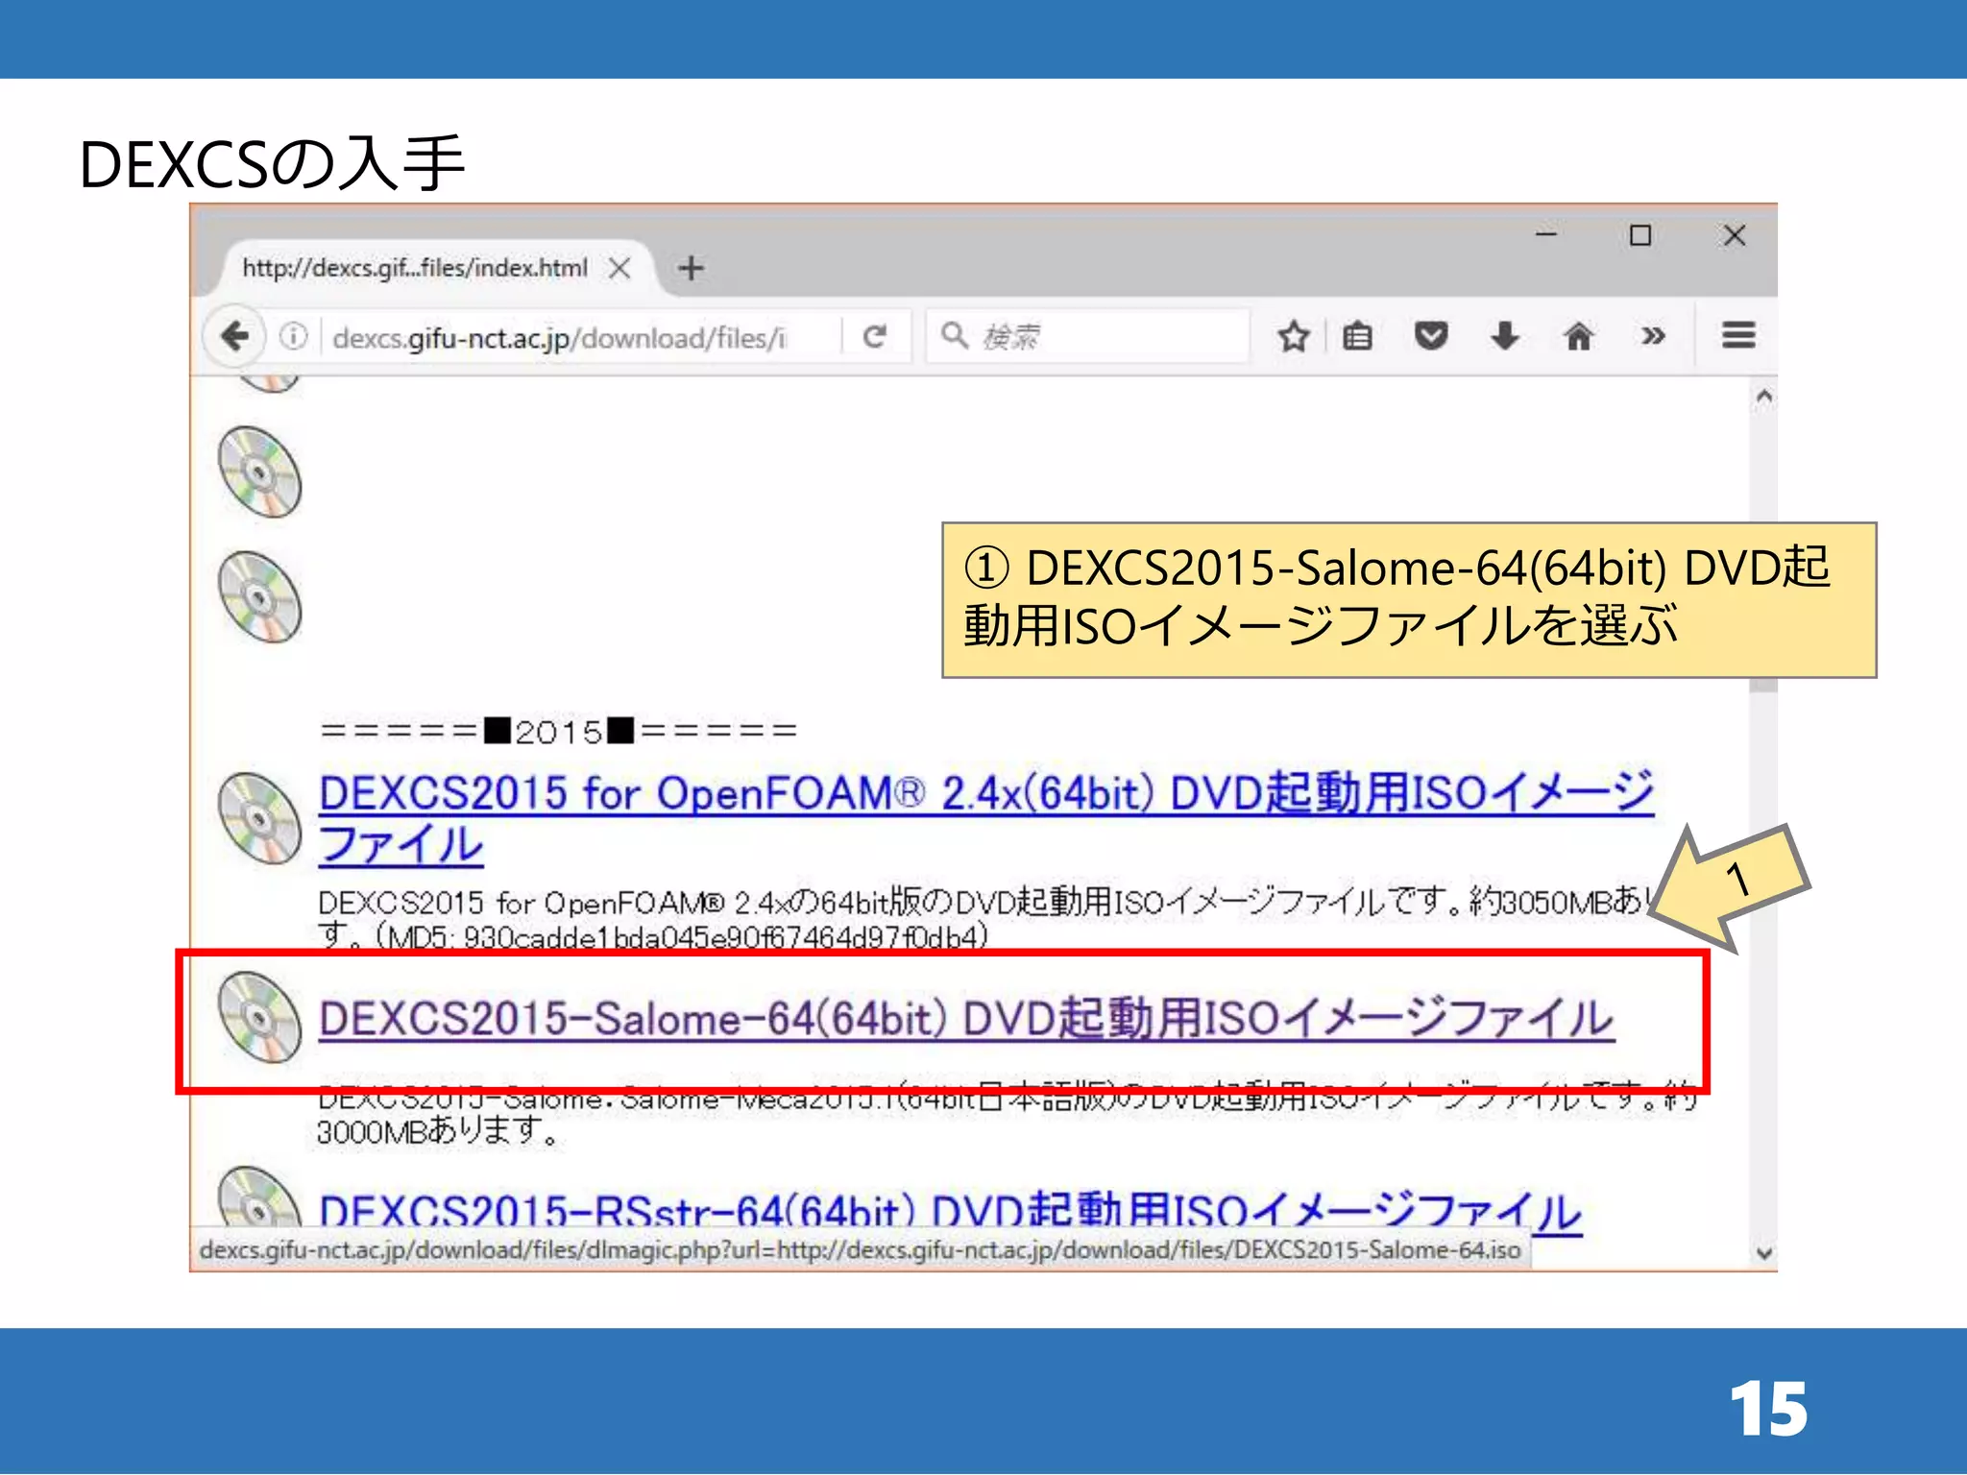Open DEXCS2015-Salome-64(64bit) DVD ISO link
This screenshot has height=1475, width=1967.
coord(966,1019)
